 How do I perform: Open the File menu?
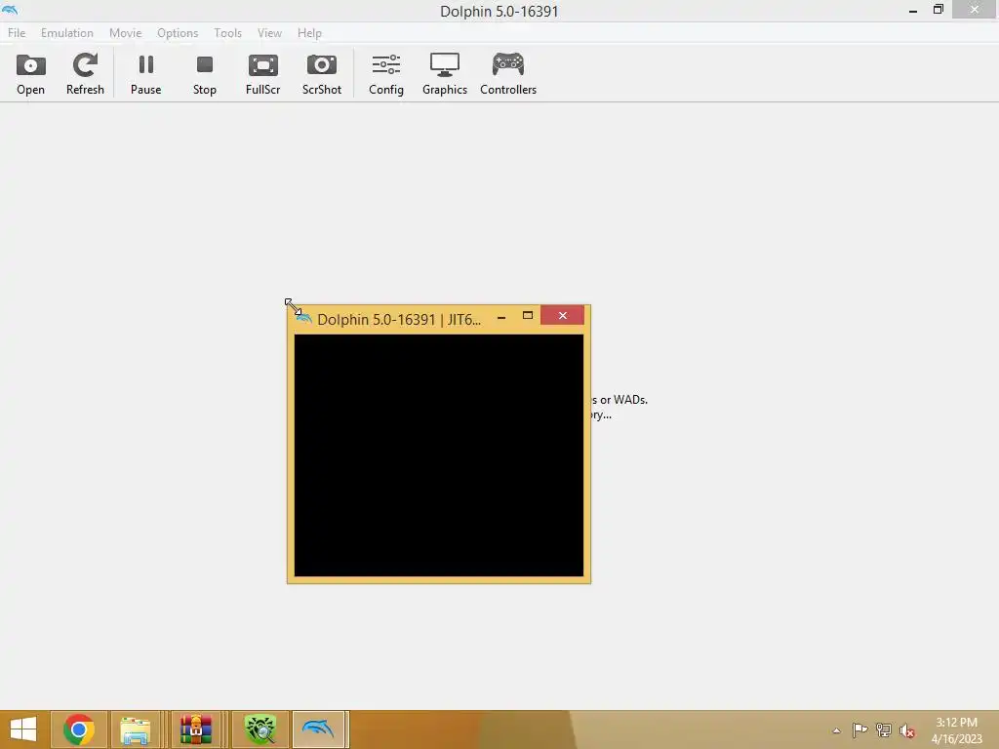click(17, 32)
